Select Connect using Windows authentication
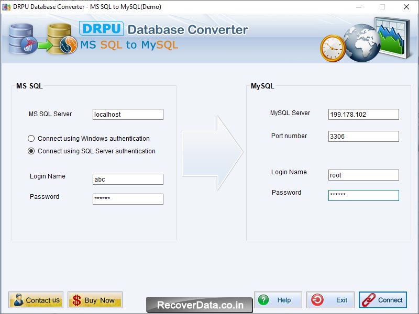Screen dimensions: 419x314 point(32,139)
